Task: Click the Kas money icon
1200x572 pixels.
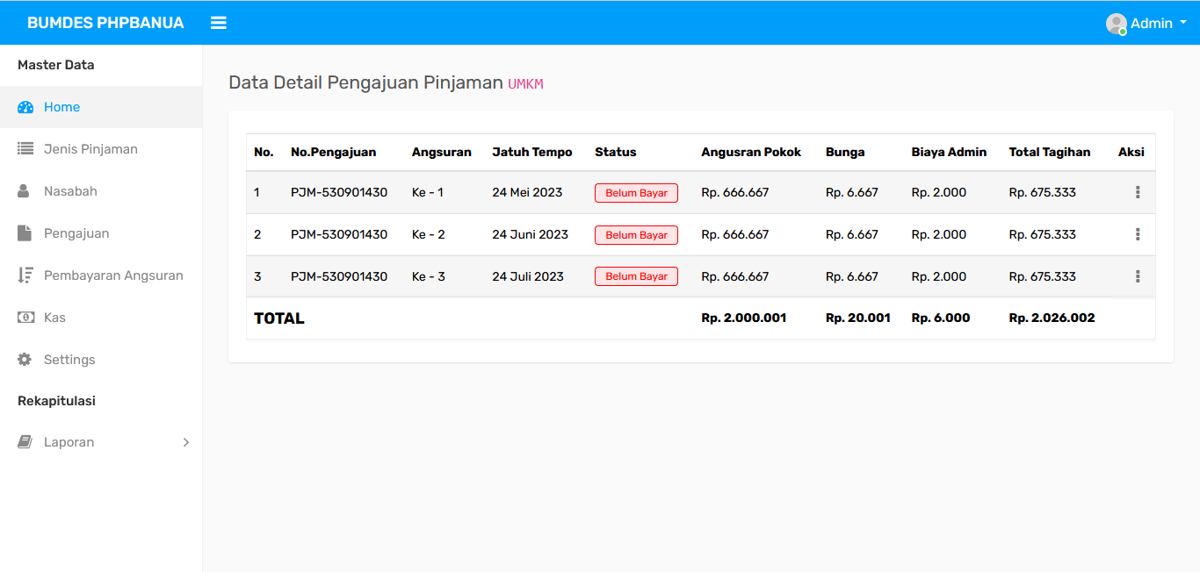Action: click(25, 318)
